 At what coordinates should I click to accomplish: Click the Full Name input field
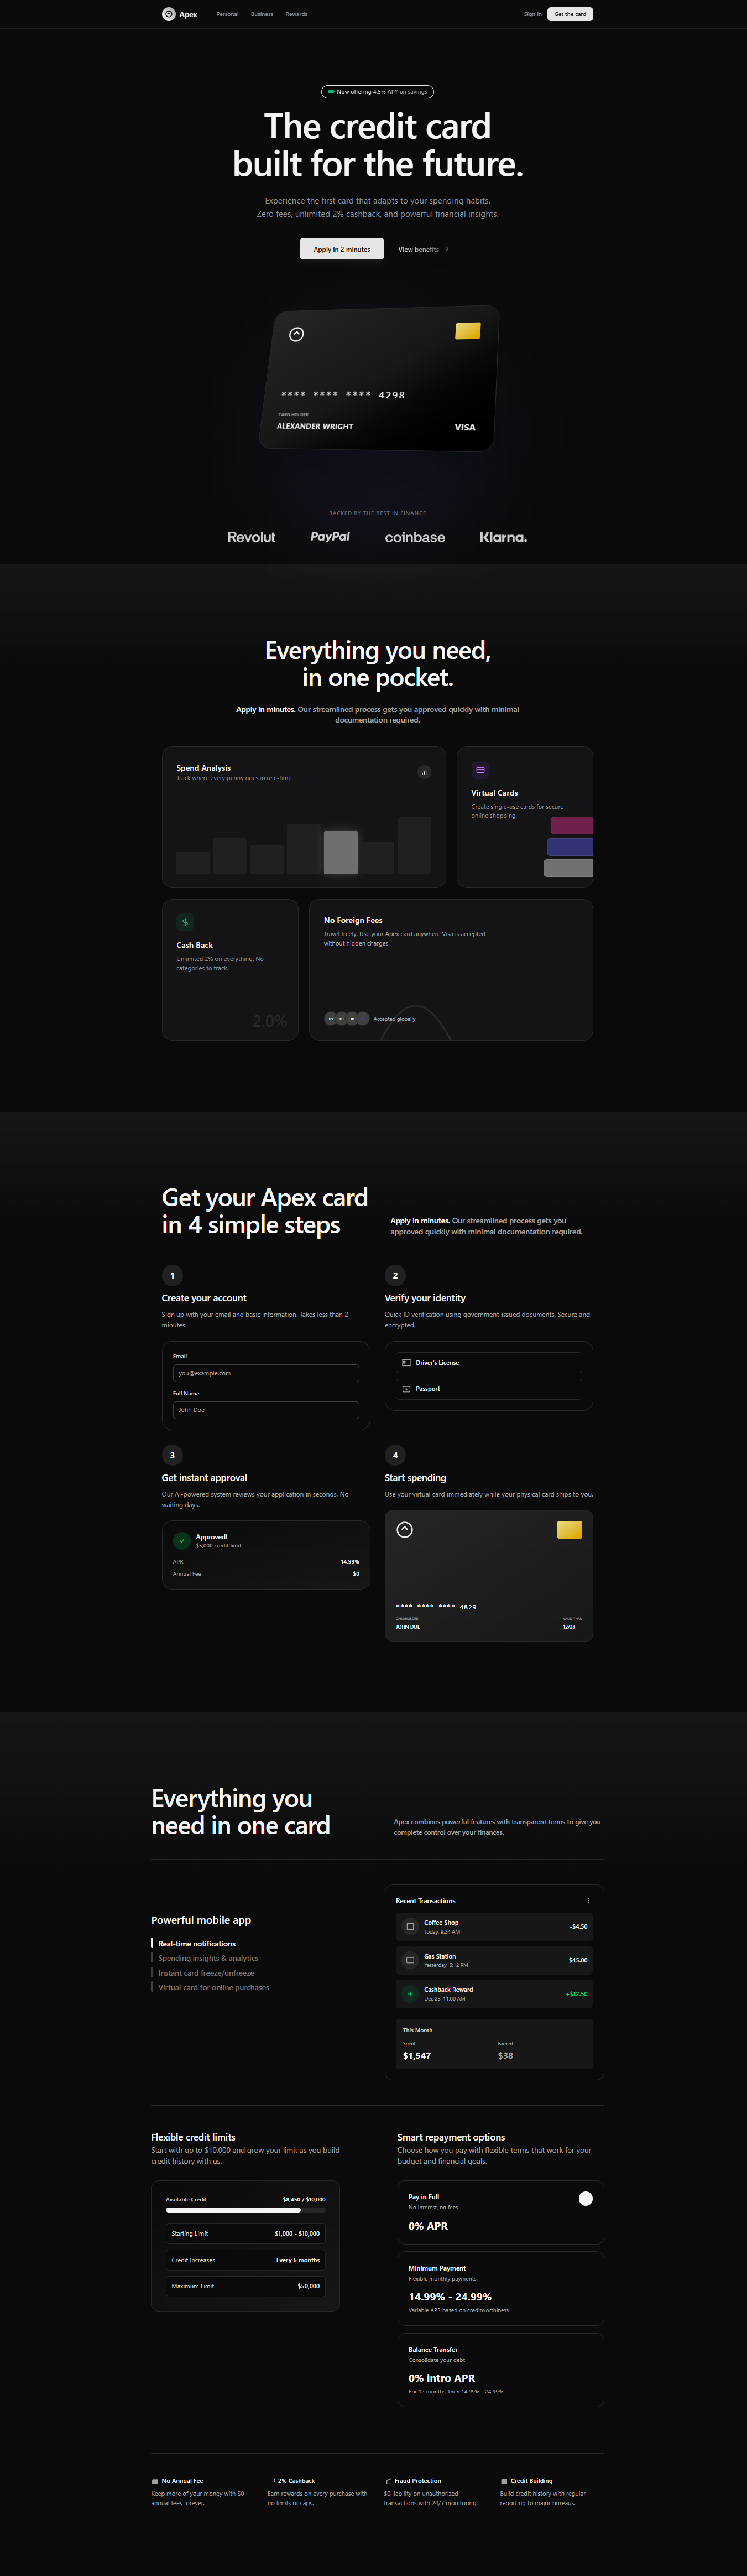pyautogui.click(x=266, y=1410)
